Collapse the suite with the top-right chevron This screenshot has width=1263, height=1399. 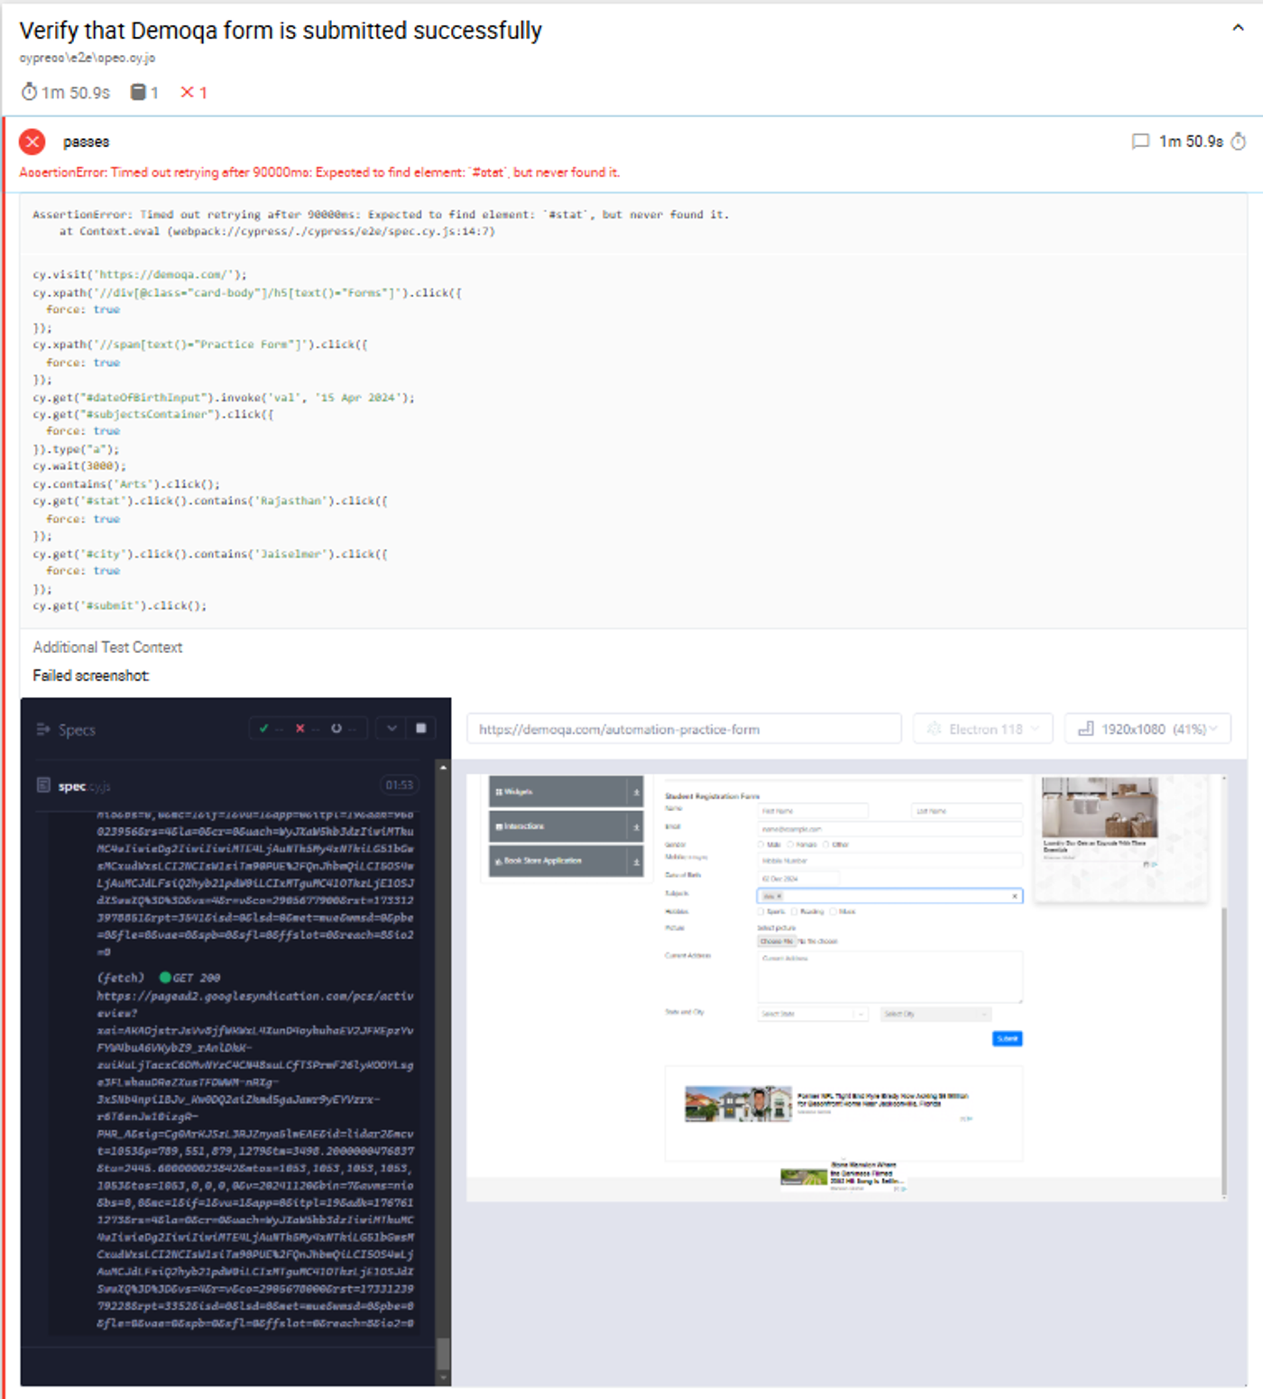[x=1238, y=28]
